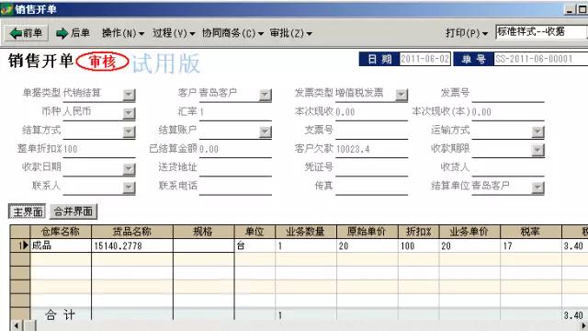The width and height of the screenshot is (588, 331).
Task: Go to next order with 后单 arrow
Action: point(73,33)
